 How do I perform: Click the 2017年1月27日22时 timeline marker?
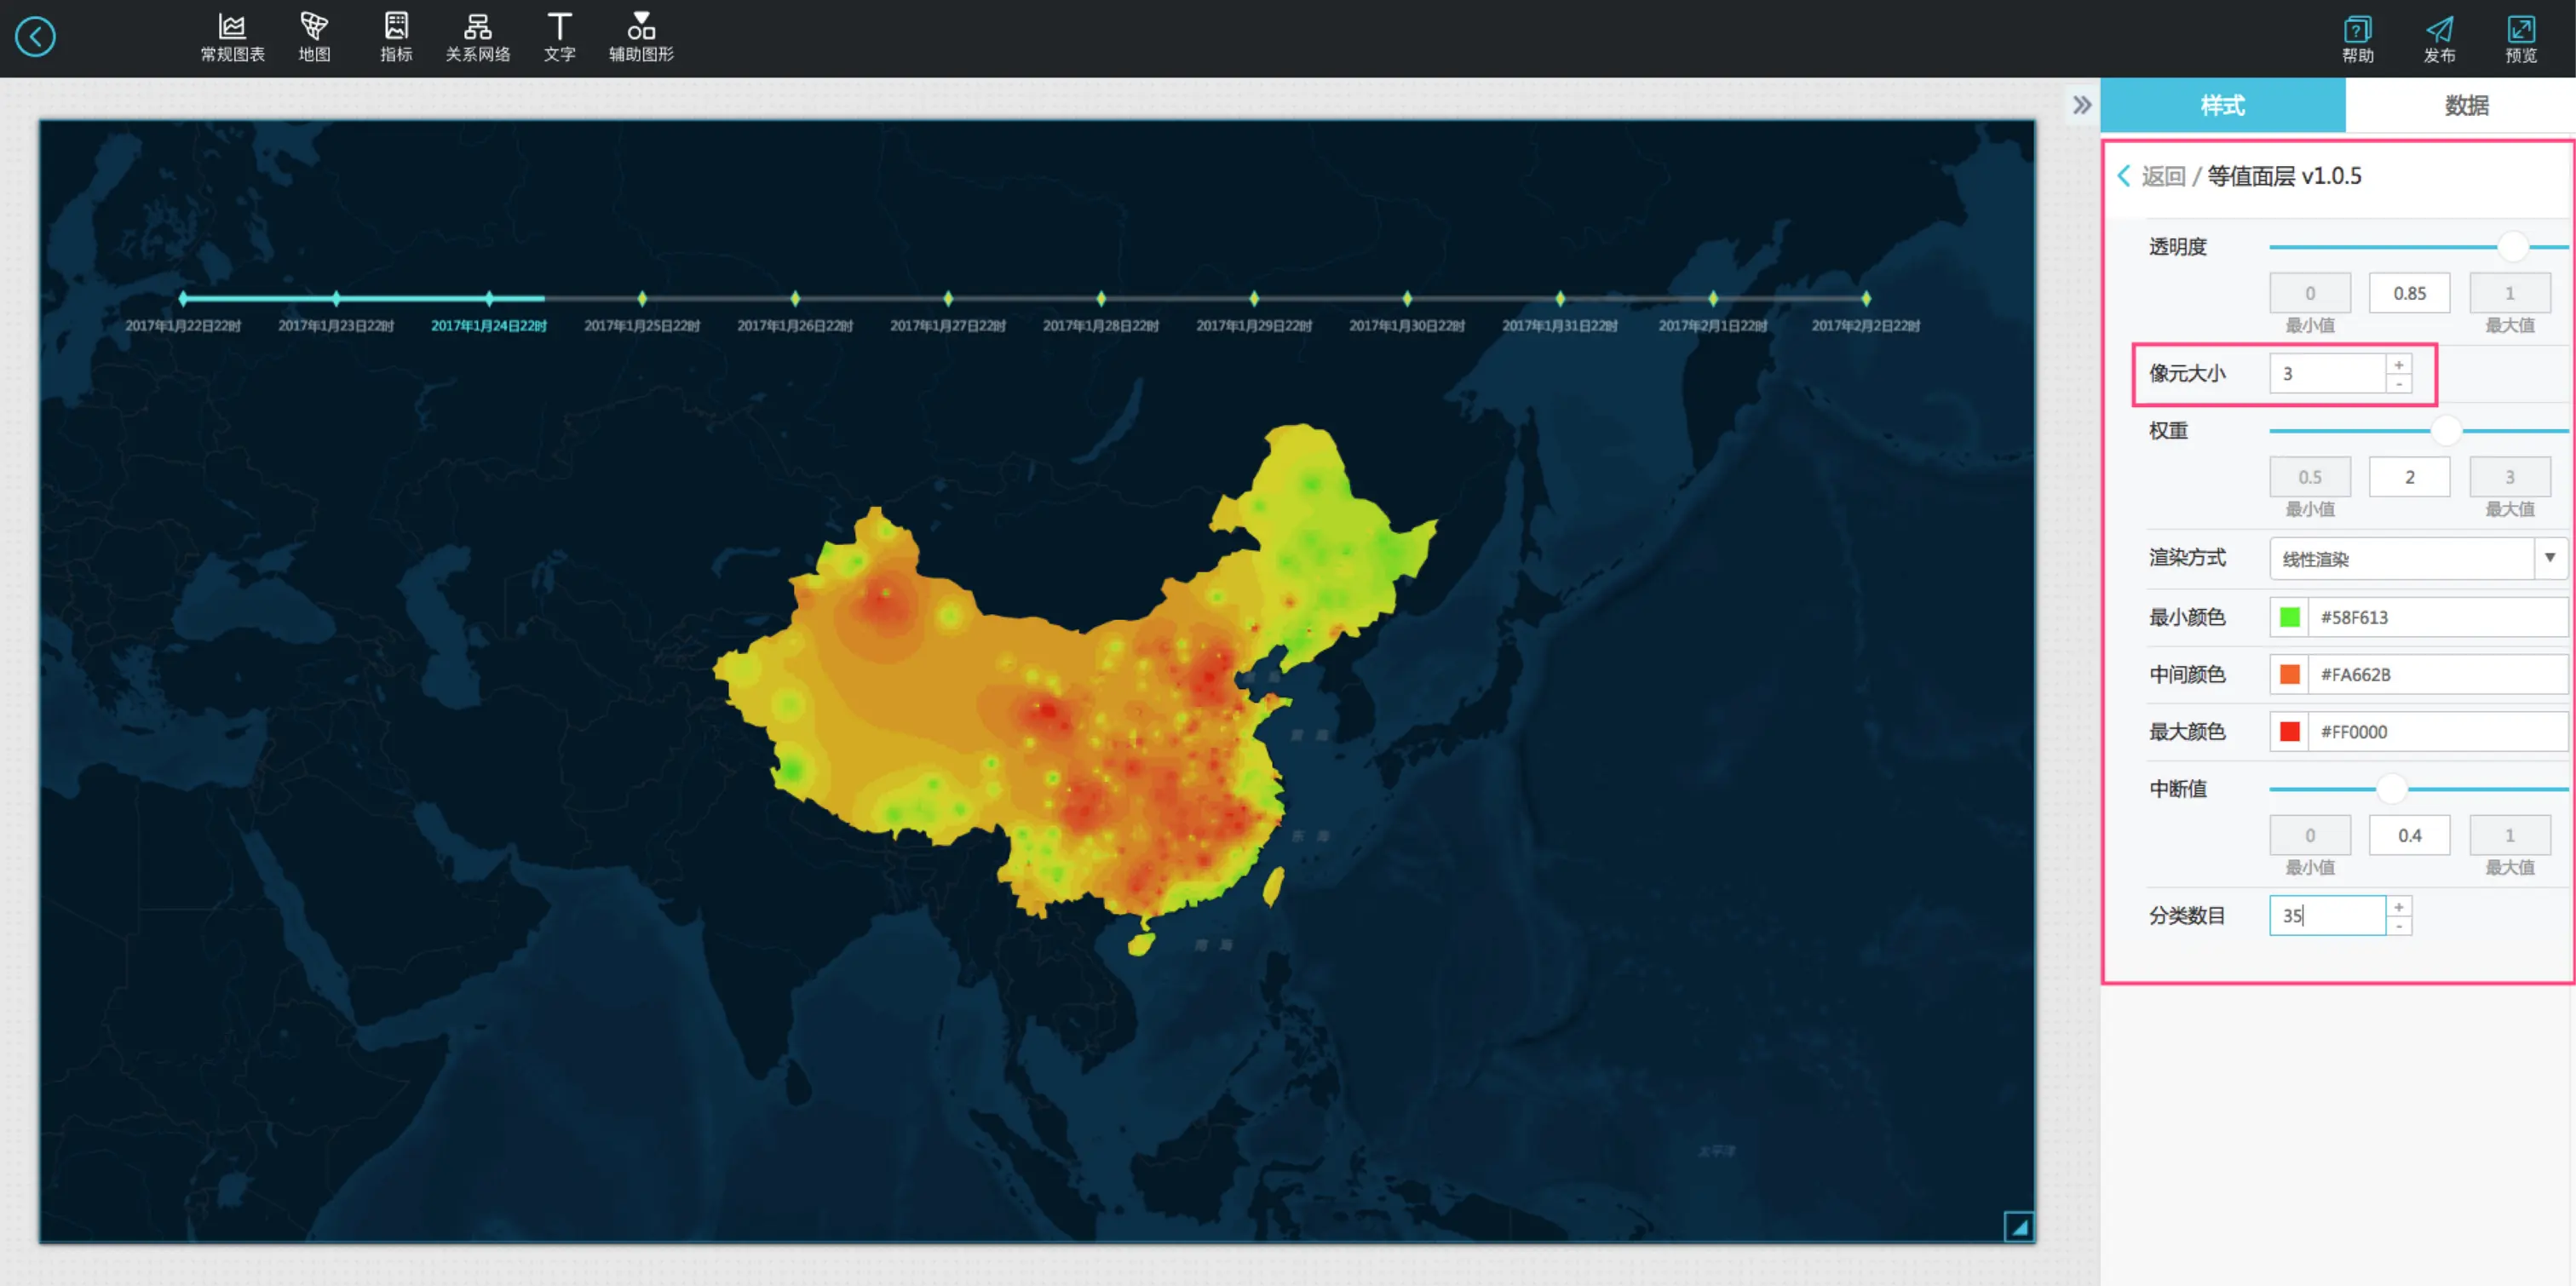click(x=948, y=299)
